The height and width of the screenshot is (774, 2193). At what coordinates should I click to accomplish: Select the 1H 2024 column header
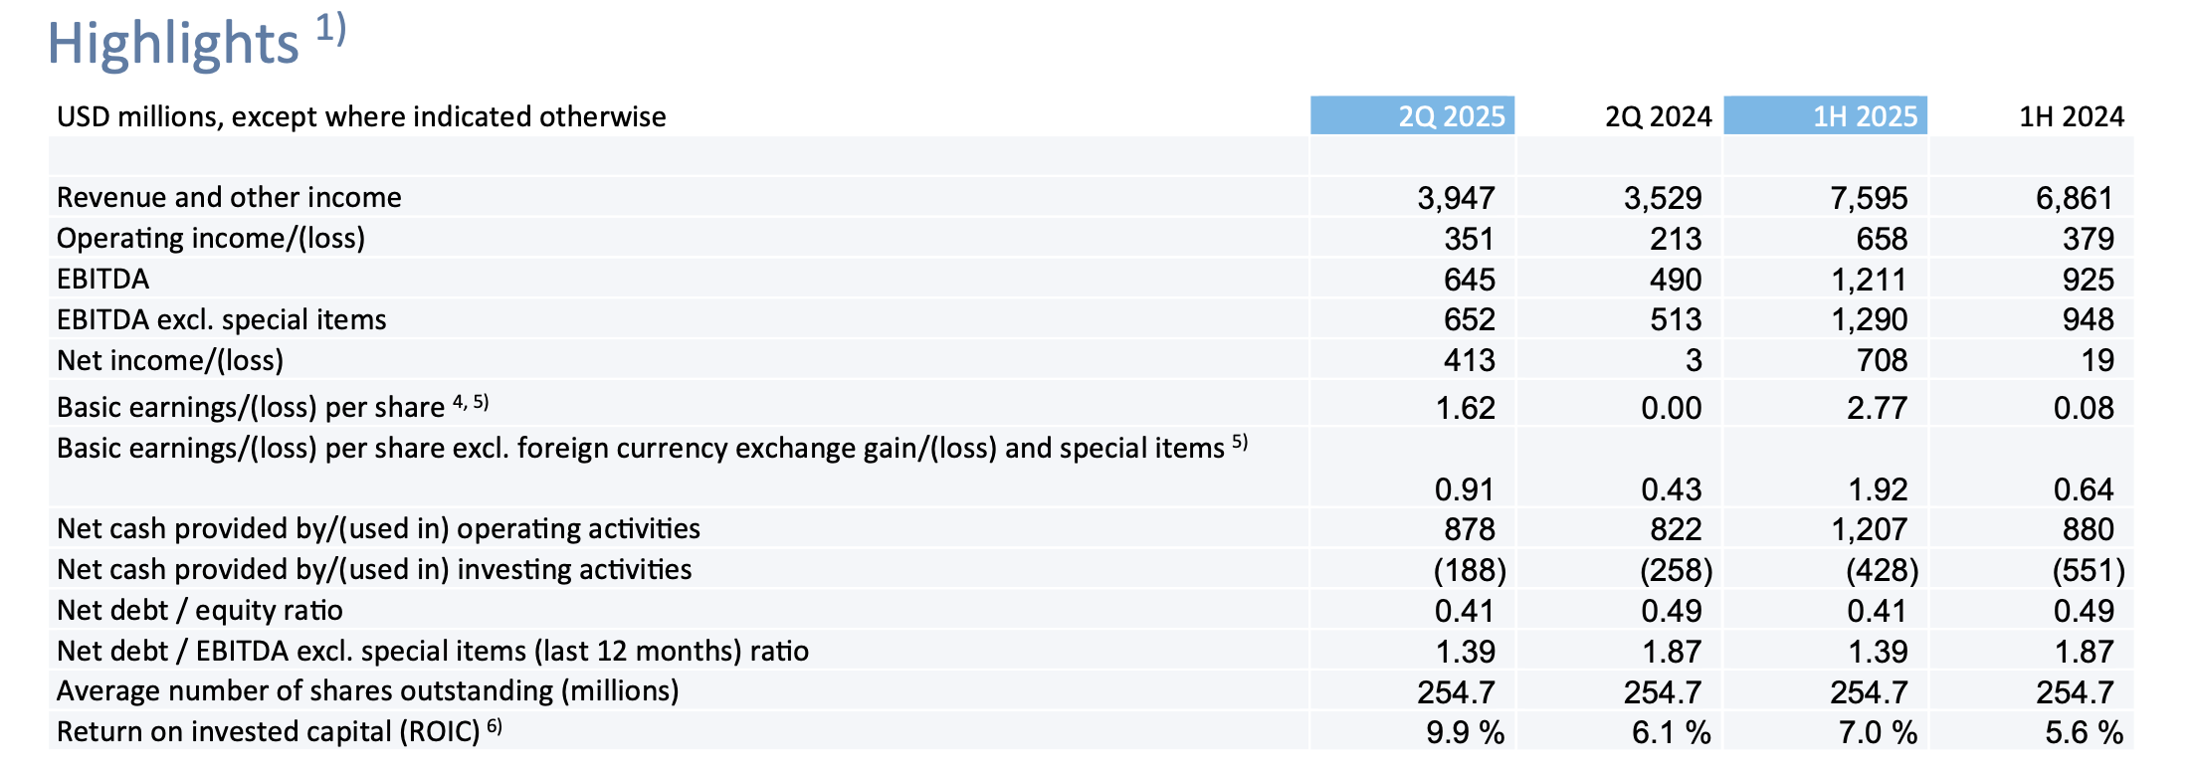click(2071, 116)
